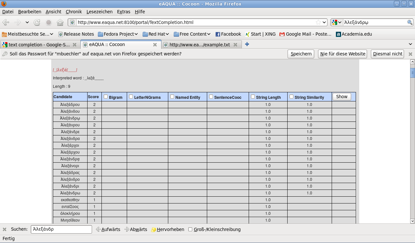
Task: Click the Forward navigation arrow
Action: point(18,22)
